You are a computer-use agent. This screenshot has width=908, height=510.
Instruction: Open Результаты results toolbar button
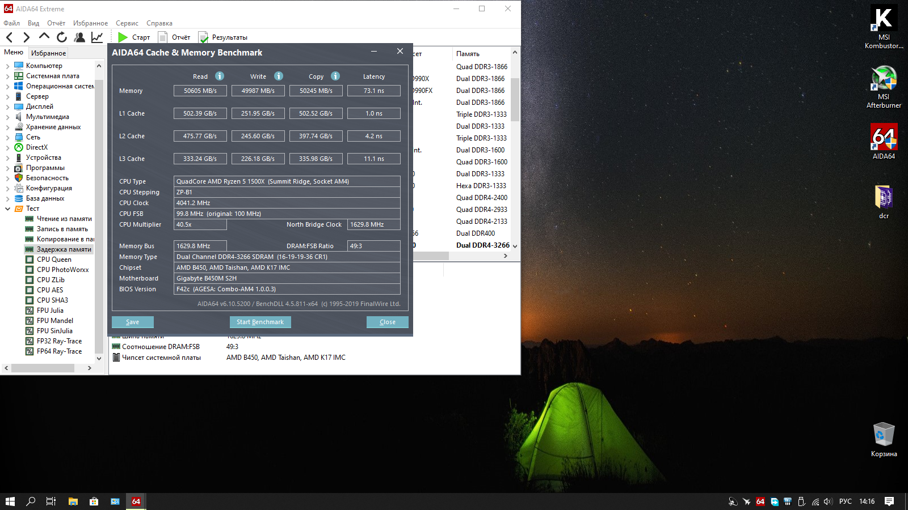click(x=223, y=37)
